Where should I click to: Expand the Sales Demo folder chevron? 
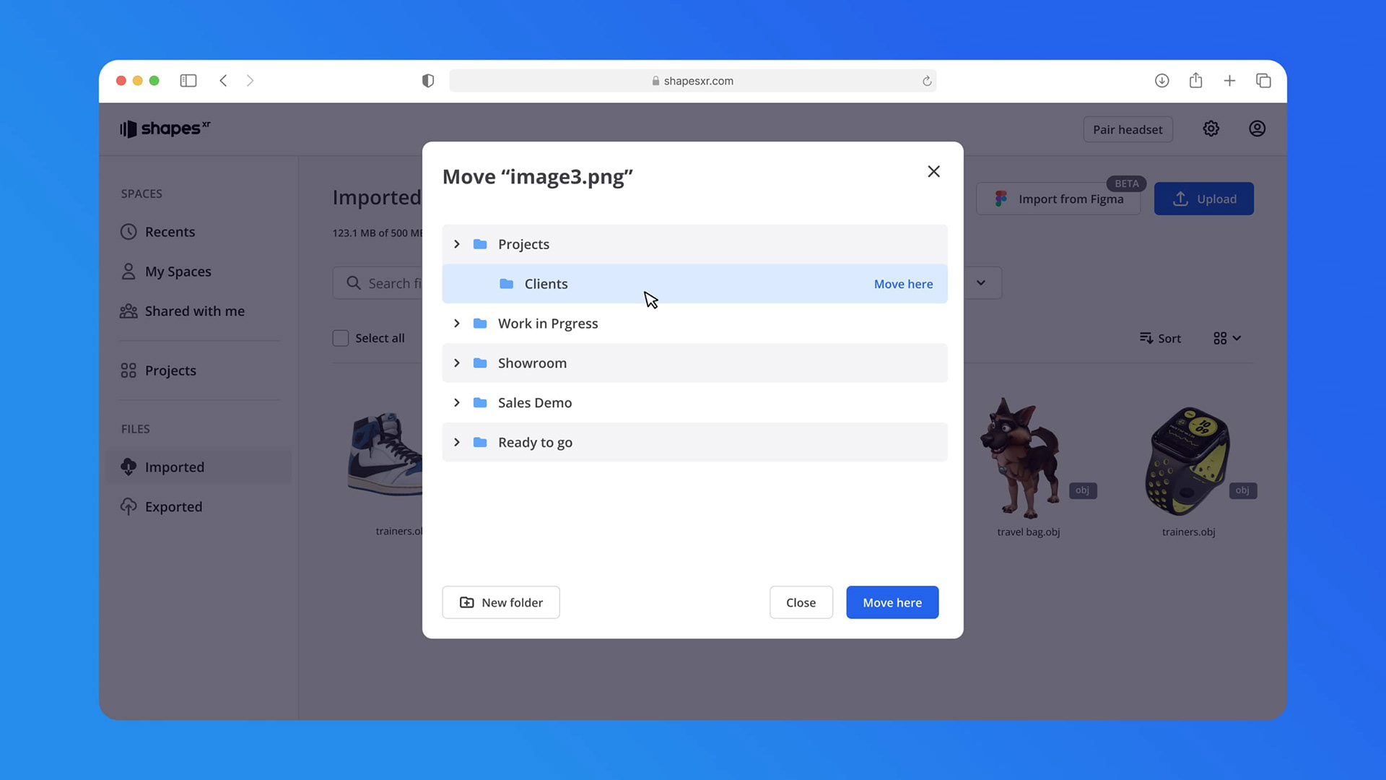pos(457,403)
